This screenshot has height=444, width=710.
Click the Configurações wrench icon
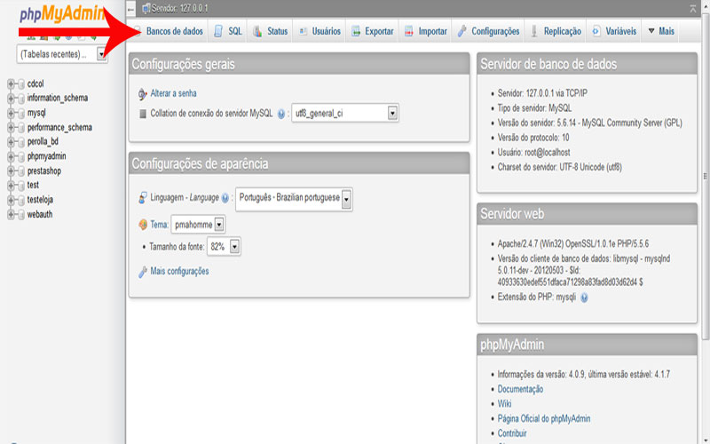[461, 31]
